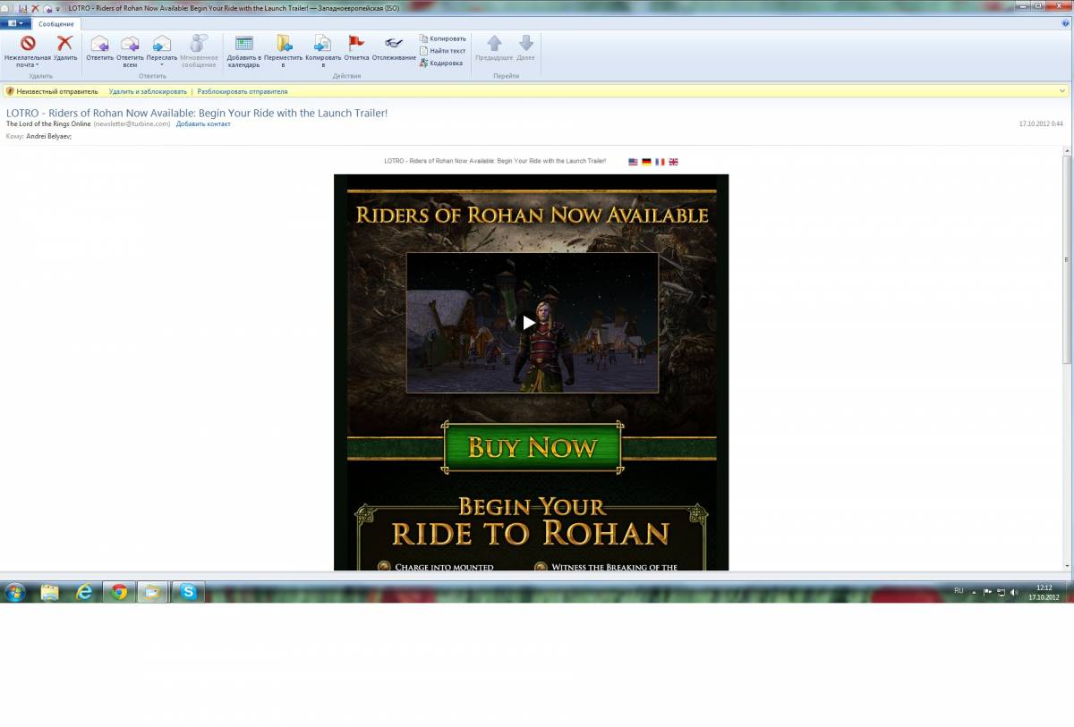
Task: Click Разблокировать отправителя link
Action: pyautogui.click(x=243, y=91)
